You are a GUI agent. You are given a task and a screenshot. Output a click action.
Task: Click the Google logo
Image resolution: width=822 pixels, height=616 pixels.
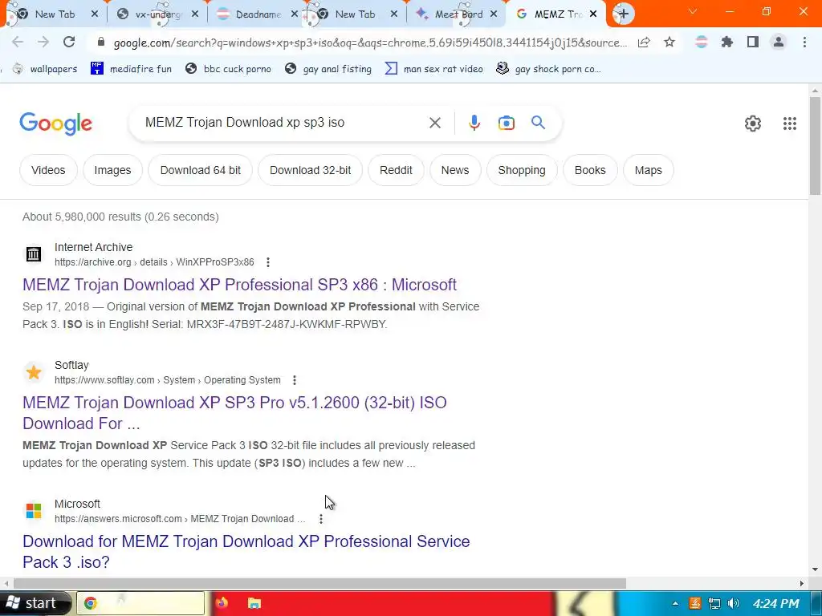(x=55, y=124)
